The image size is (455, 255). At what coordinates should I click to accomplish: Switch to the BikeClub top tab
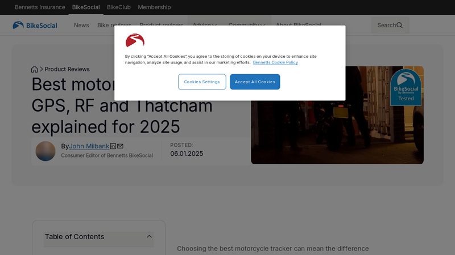point(118,7)
